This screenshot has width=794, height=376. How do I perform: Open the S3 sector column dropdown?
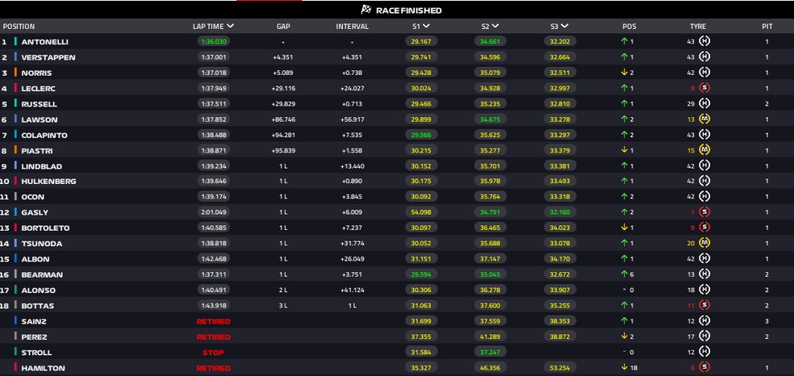[565, 26]
